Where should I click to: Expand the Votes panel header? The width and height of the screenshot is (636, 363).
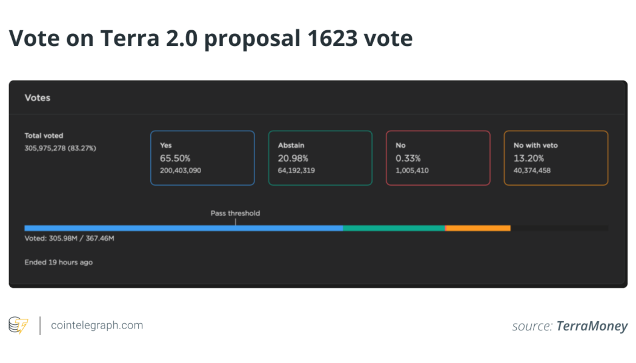[38, 97]
